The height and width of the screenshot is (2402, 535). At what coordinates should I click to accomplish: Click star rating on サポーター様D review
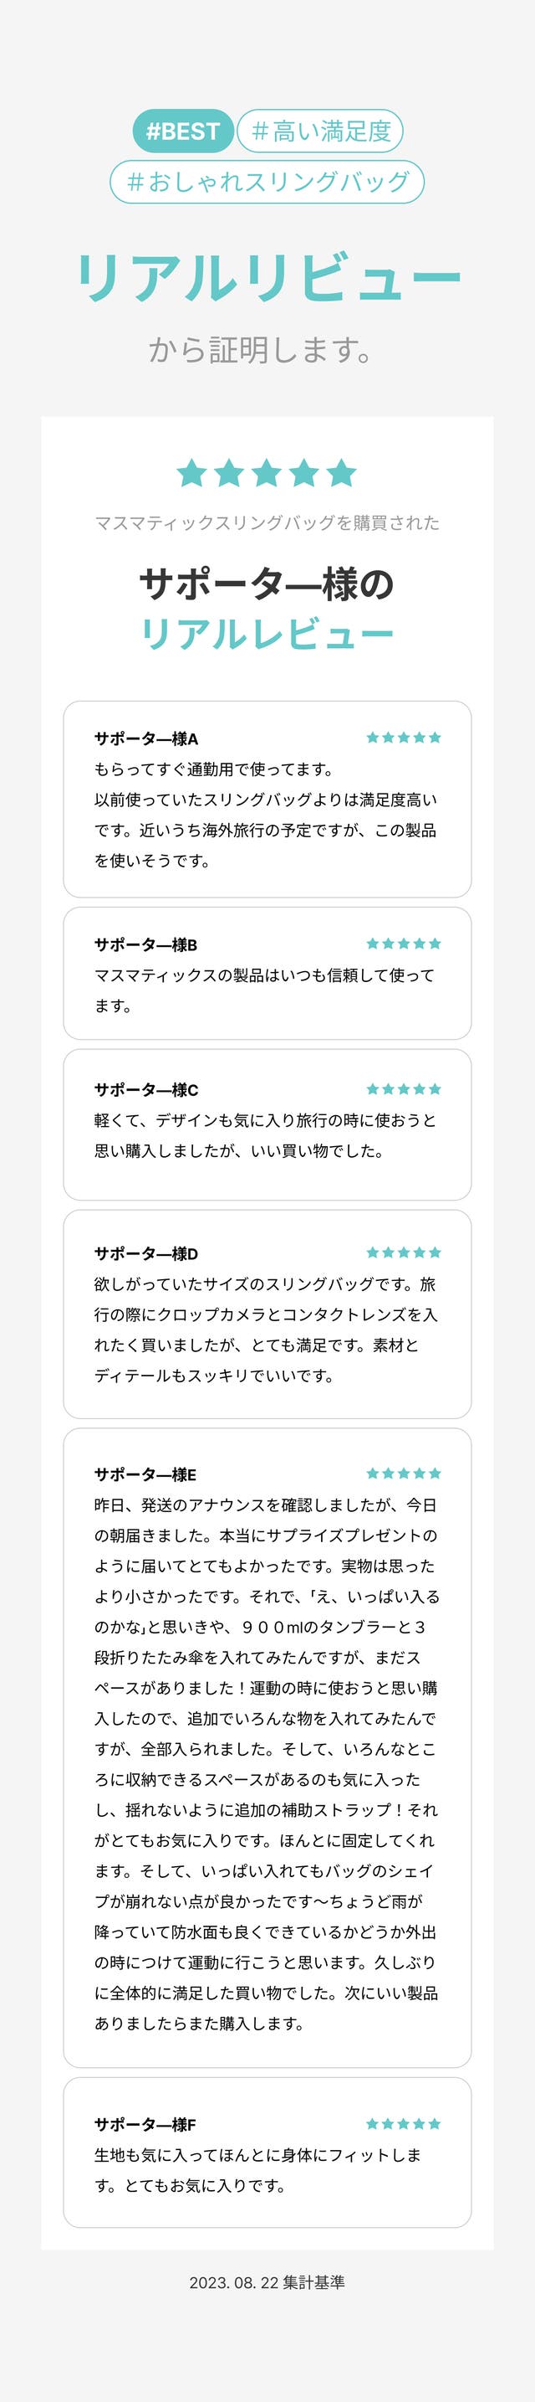(403, 1252)
